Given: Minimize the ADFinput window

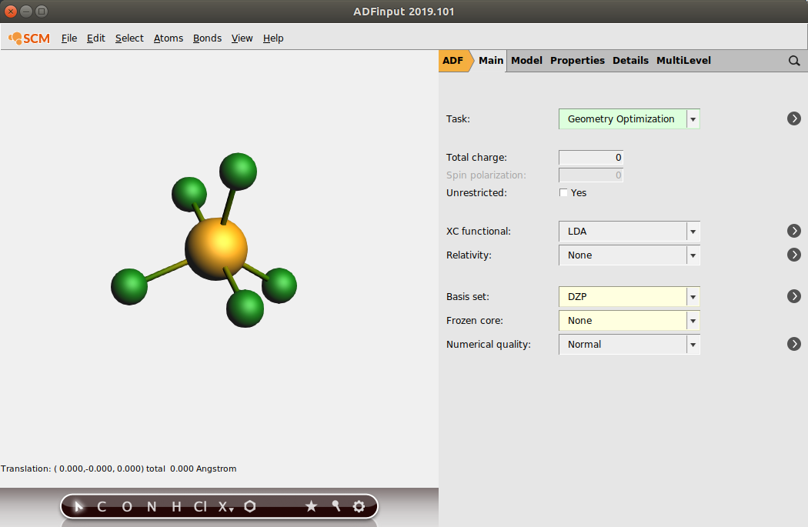Looking at the screenshot, I should click(26, 11).
